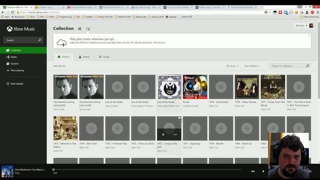Open Live at the Greek black crowes artwork
The image size is (320, 180).
(x=169, y=86)
